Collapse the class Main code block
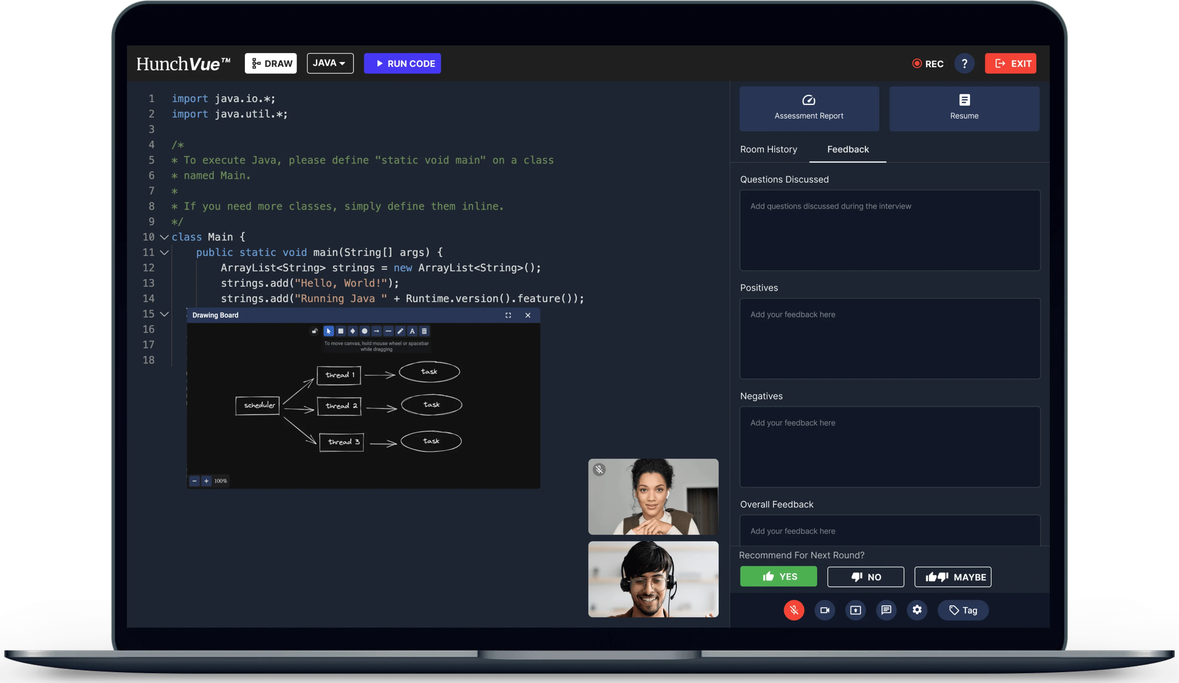This screenshot has width=1179, height=683. point(164,237)
